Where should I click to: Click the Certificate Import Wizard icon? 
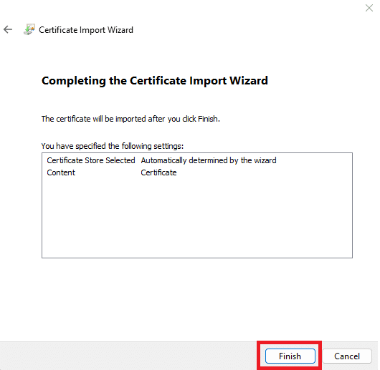coord(29,29)
